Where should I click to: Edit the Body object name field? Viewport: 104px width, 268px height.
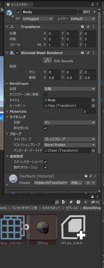(50, 12)
